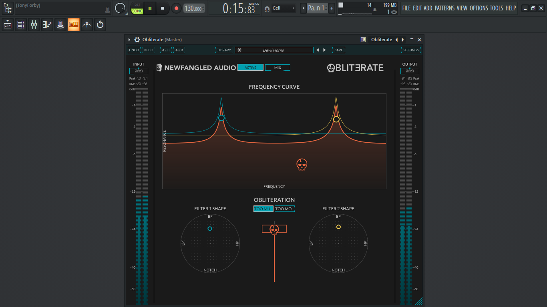
Task: Click the CPU and memory usage panel
Action: click(x=368, y=8)
